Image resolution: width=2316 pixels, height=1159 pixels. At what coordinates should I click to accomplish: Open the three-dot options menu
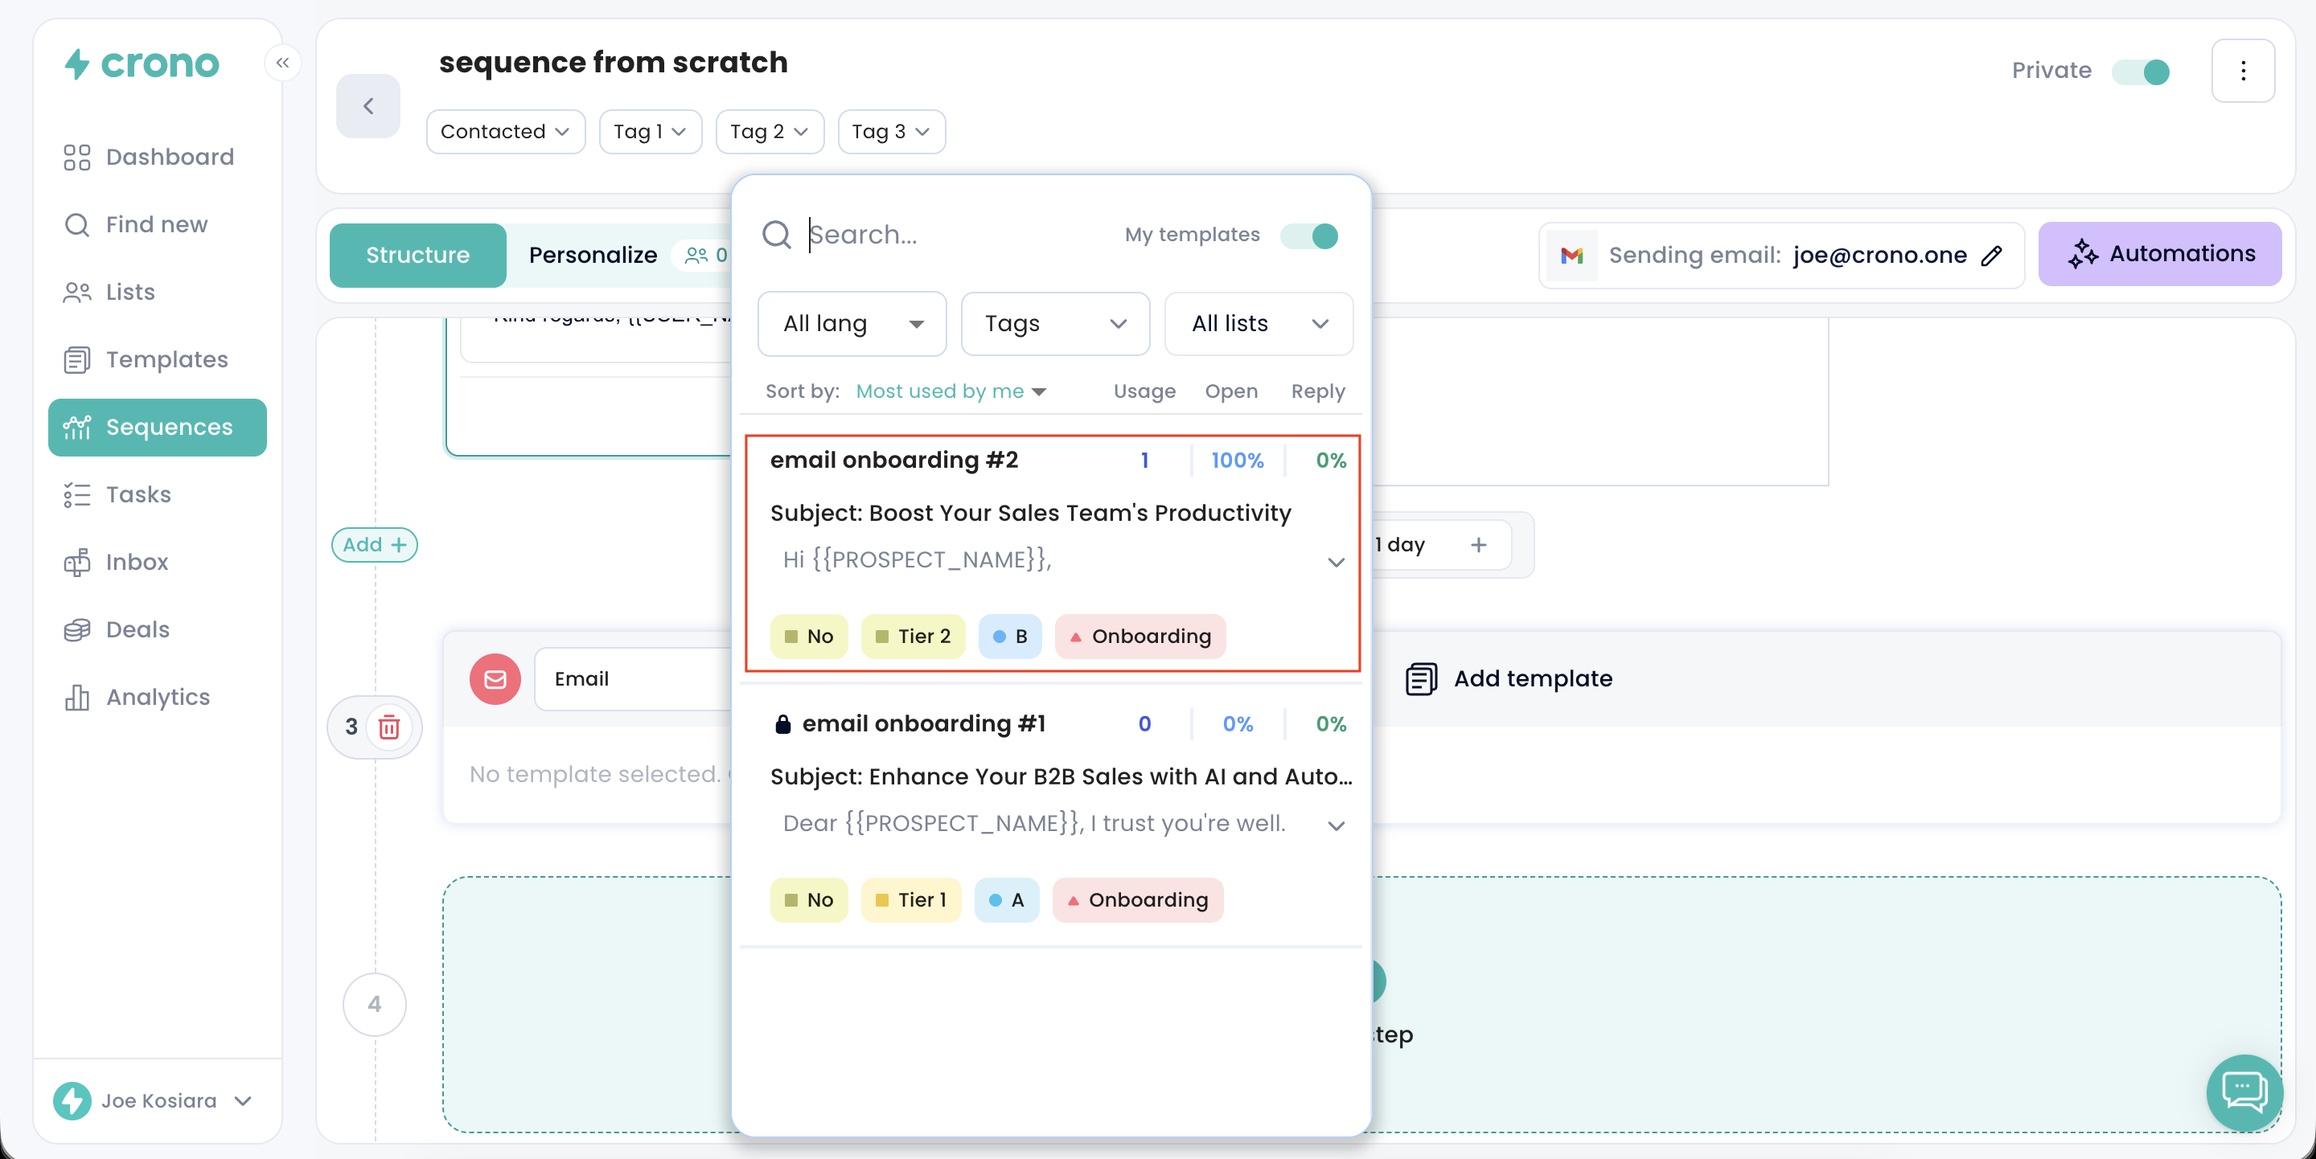(x=2242, y=71)
